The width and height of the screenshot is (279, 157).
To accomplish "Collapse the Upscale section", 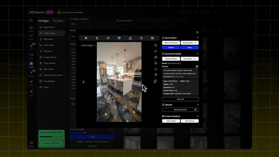I will [x=197, y=105].
